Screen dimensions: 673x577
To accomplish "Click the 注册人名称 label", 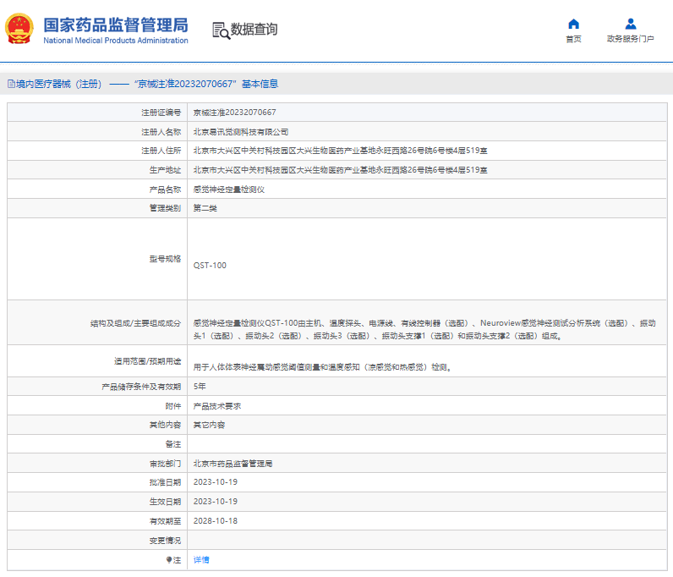I will pos(161,132).
